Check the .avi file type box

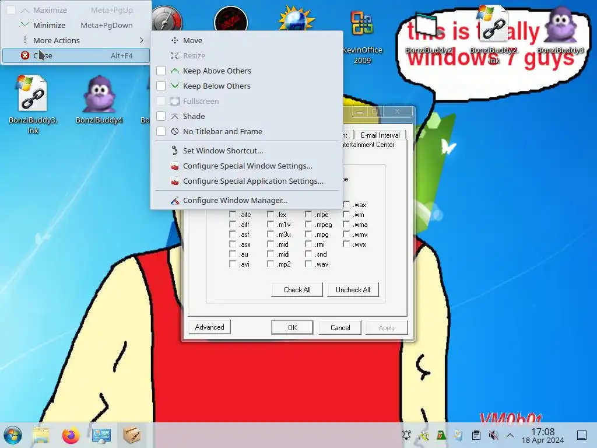[233, 264]
